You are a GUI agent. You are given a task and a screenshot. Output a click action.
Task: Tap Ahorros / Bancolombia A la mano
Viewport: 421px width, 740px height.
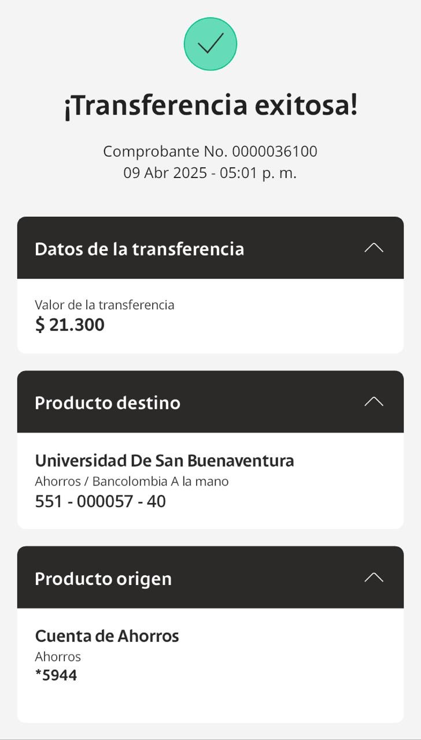click(x=132, y=481)
